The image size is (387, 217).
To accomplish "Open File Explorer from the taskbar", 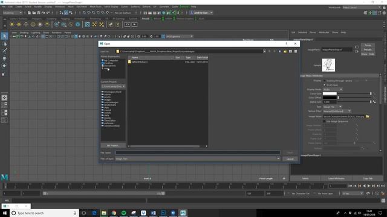I will [x=104, y=213].
